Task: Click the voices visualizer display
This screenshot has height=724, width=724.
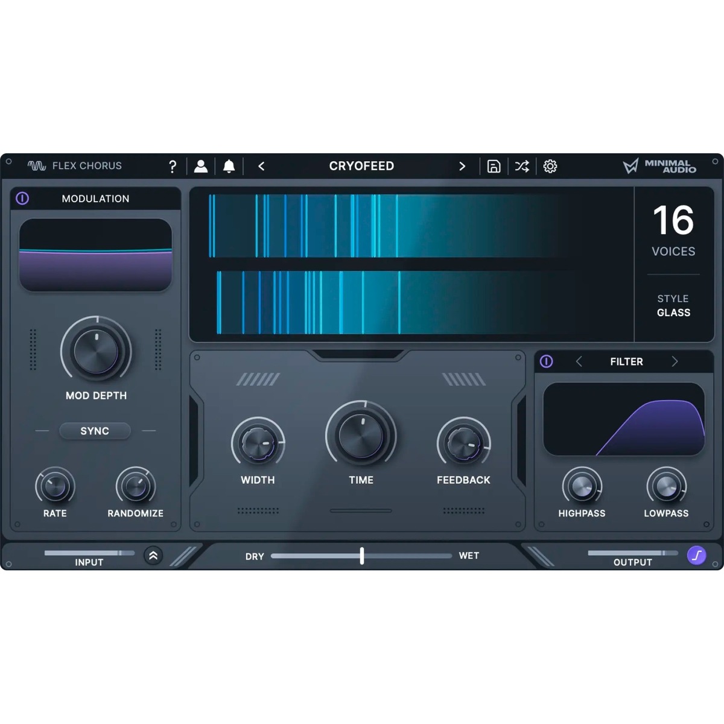Action: (411, 264)
